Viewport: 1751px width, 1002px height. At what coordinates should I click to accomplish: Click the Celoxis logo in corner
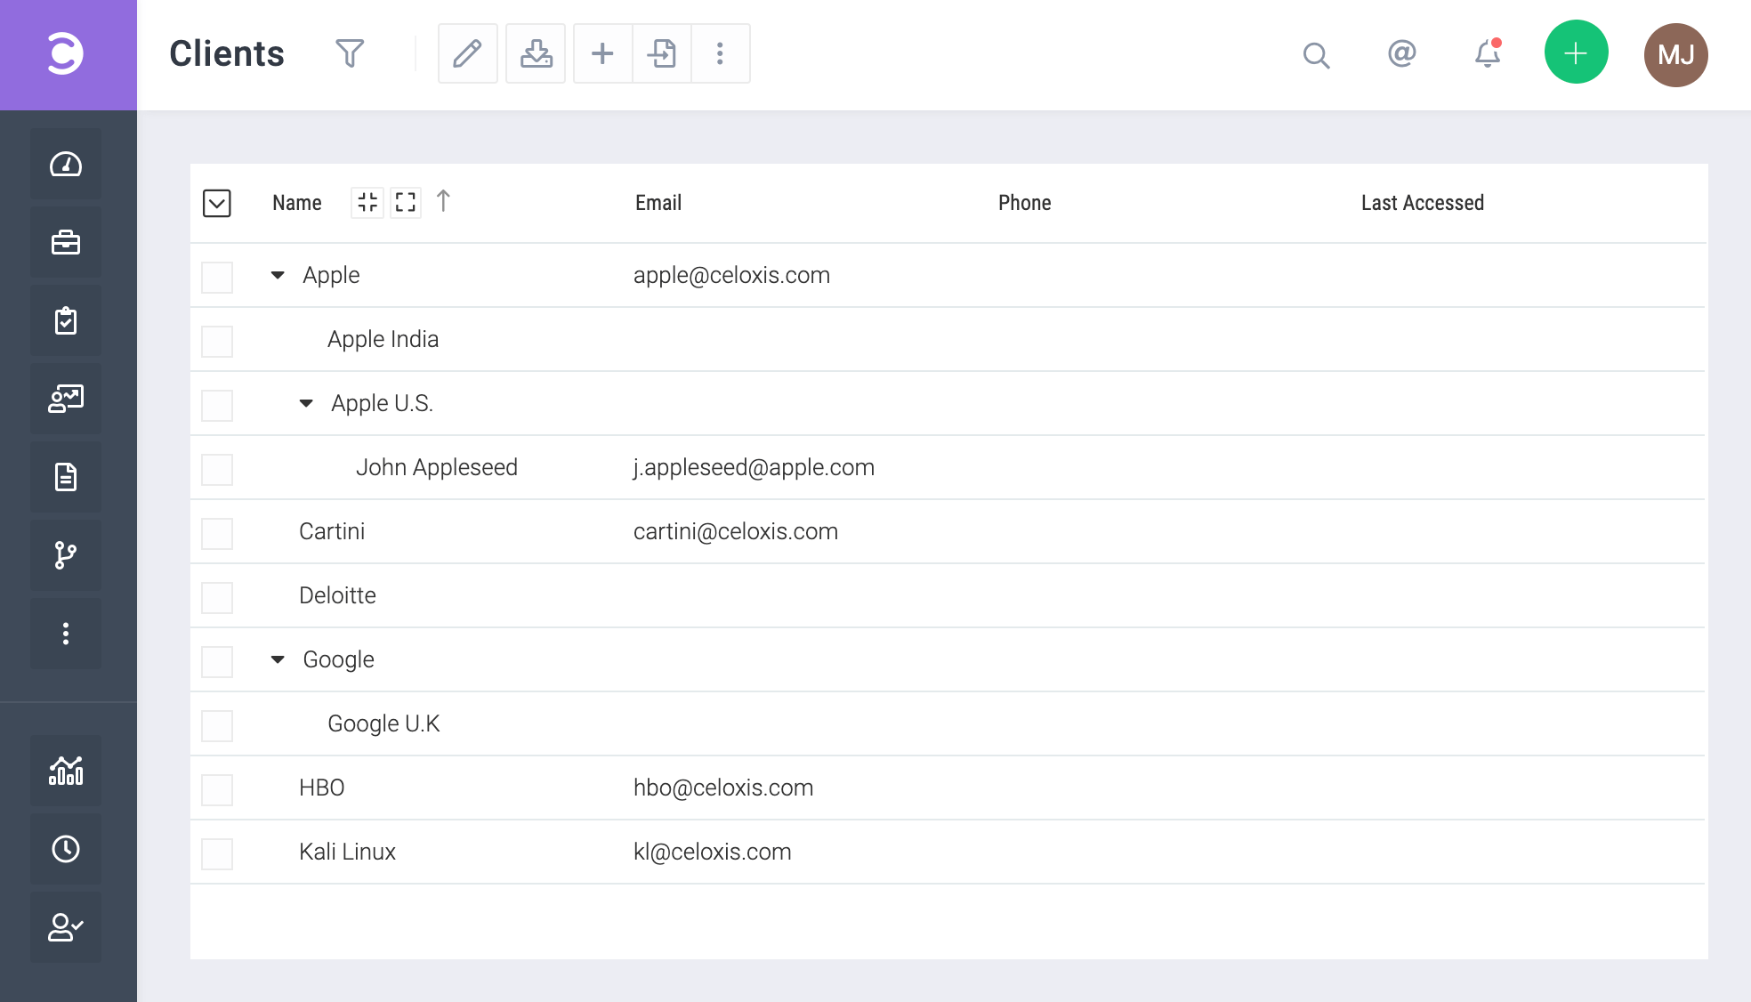point(66,53)
